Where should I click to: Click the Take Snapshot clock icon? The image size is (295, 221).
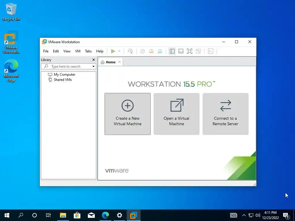pyautogui.click(x=143, y=51)
